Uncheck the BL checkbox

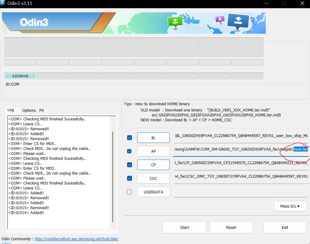(x=130, y=138)
